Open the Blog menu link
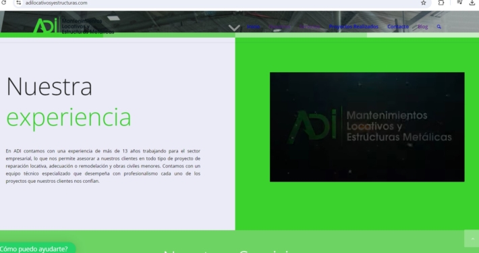The height and width of the screenshot is (253, 479). pos(423,26)
